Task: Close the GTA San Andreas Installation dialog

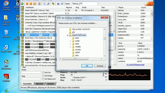Action: (104, 17)
